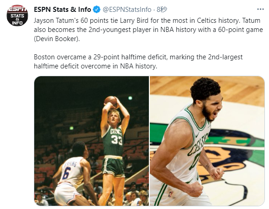The height and width of the screenshot is (209, 269).
Task: Click the ESPN Stats & Info profile avatar
Action: pyautogui.click(x=17, y=16)
